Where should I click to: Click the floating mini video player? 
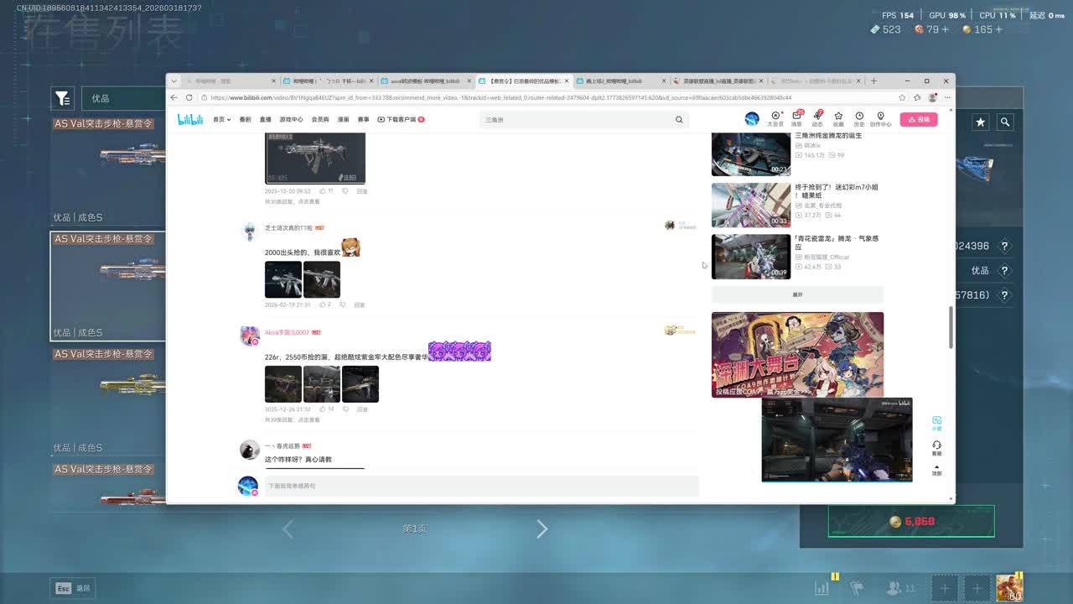pos(837,440)
